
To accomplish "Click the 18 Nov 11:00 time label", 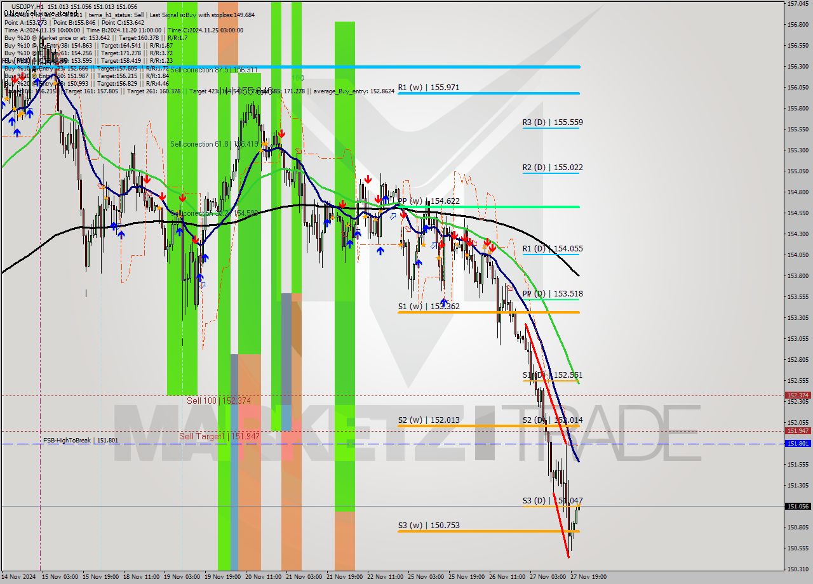I will pyautogui.click(x=142, y=577).
